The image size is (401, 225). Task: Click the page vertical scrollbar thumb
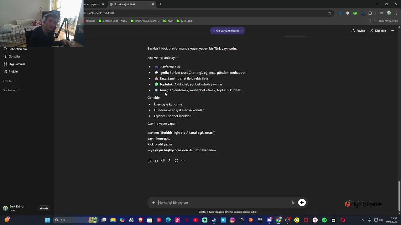[399, 196]
